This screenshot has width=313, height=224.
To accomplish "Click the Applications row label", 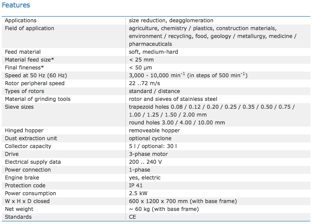I will coord(21,21).
